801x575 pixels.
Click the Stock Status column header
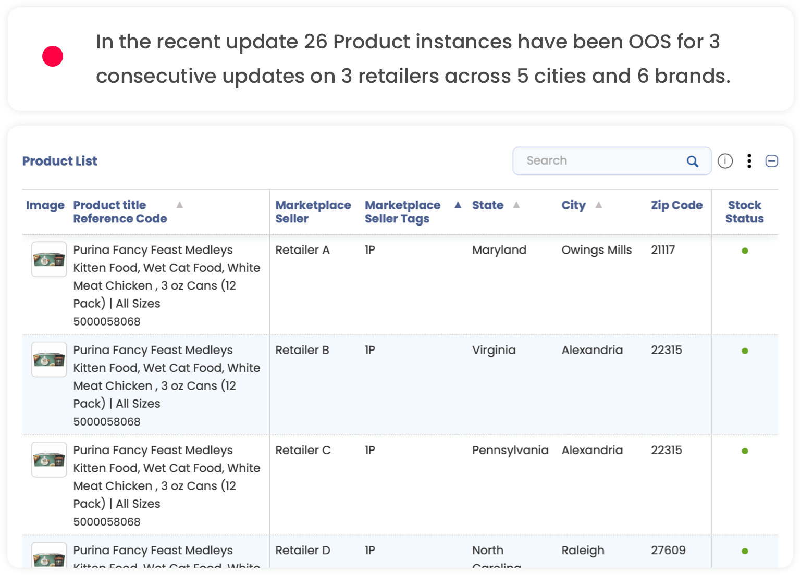tap(744, 212)
